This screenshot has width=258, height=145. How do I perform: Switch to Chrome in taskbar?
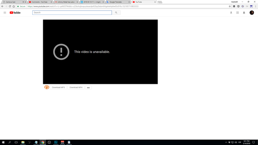click(x=43, y=142)
